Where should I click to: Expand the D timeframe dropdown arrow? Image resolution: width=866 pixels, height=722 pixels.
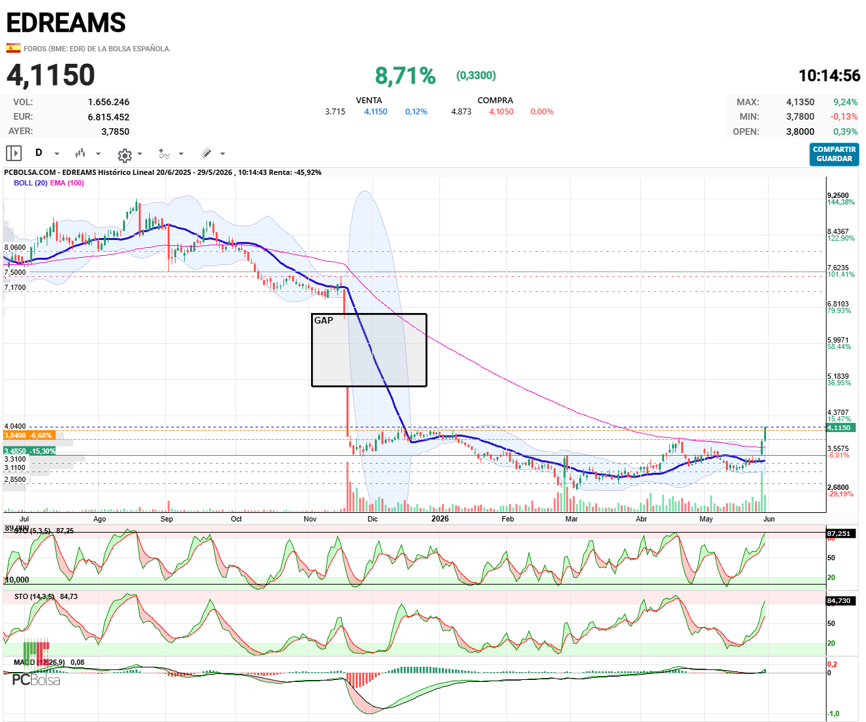point(57,154)
